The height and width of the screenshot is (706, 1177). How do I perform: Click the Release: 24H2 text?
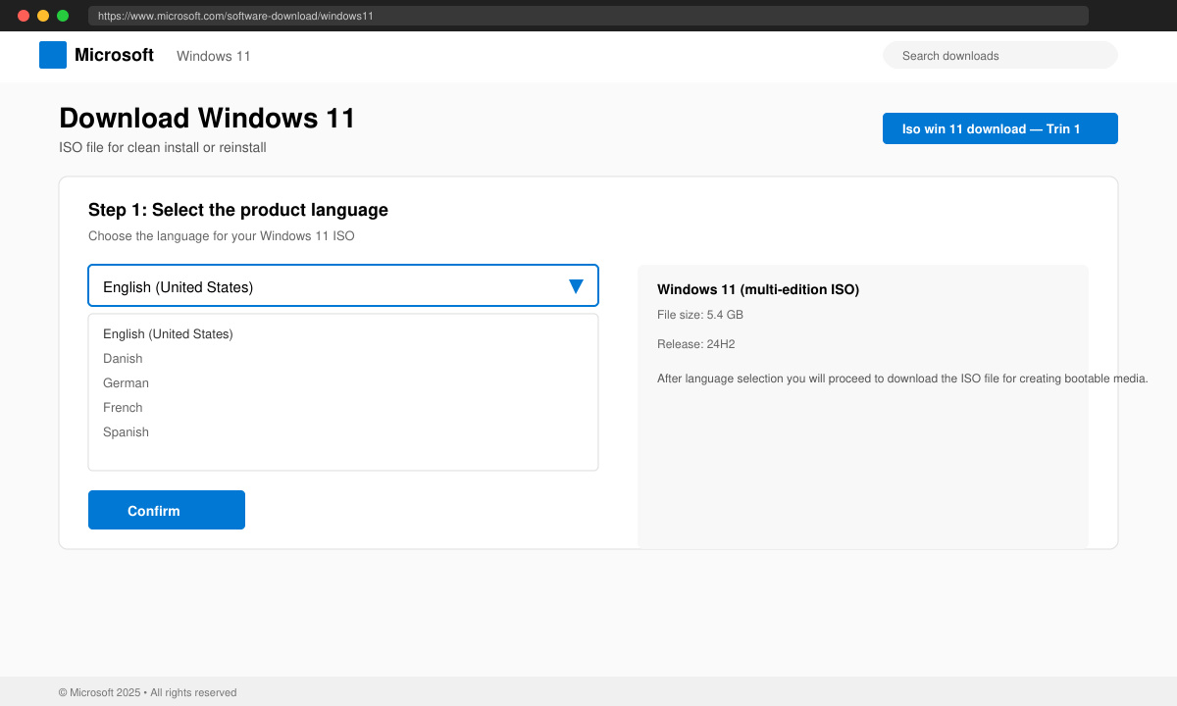(x=696, y=344)
